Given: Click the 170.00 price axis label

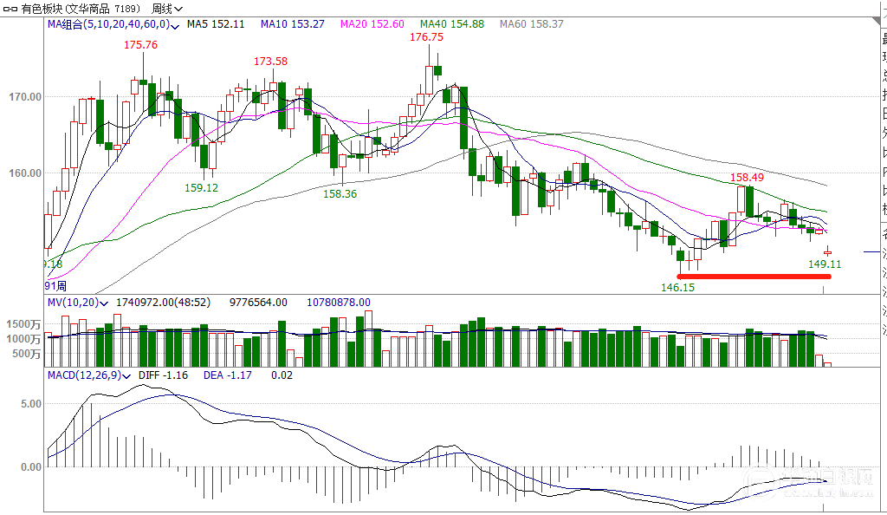Looking at the screenshot, I should (x=25, y=97).
